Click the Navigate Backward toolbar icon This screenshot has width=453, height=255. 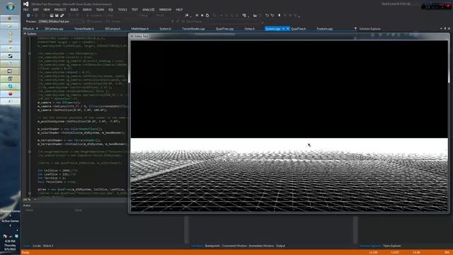[x=28, y=16]
